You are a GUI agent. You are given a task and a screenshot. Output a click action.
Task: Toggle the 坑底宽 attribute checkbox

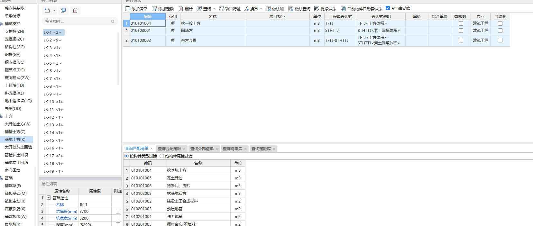pos(118,218)
